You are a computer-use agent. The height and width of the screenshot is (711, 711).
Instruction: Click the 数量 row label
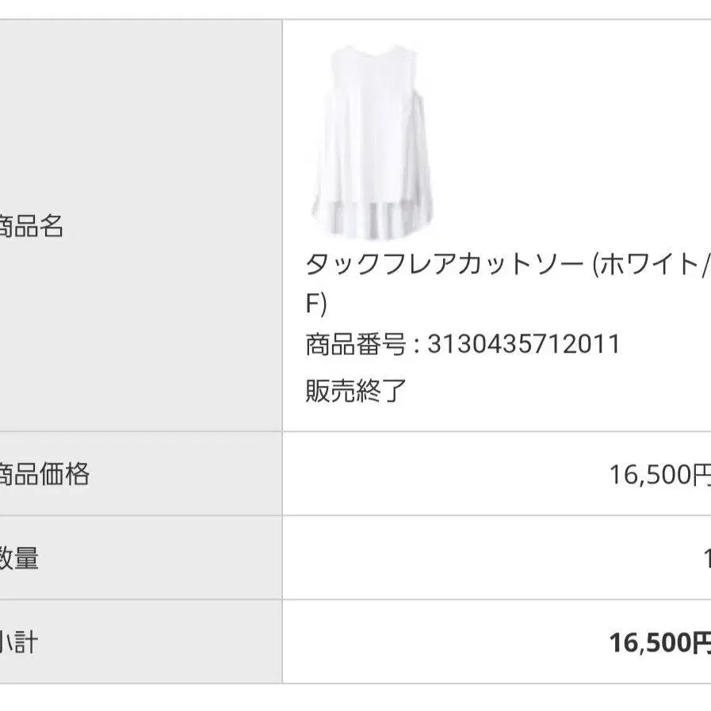point(19,558)
